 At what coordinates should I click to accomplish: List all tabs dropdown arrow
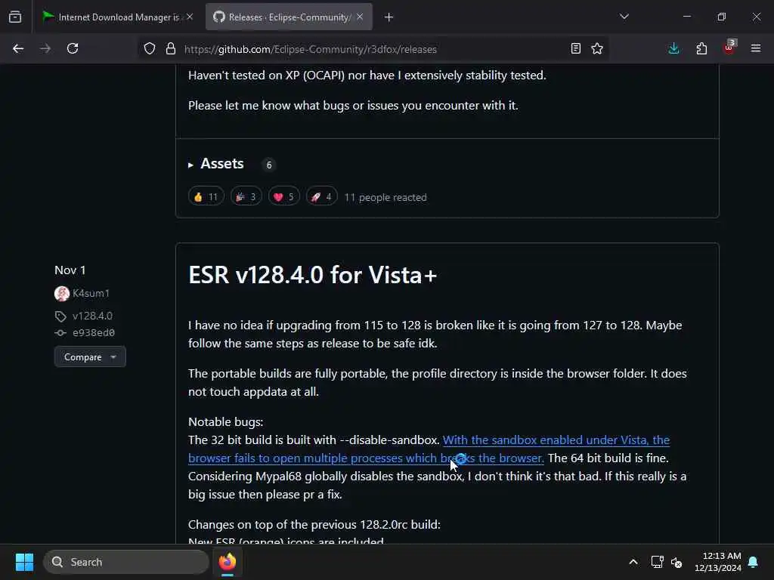pos(624,17)
